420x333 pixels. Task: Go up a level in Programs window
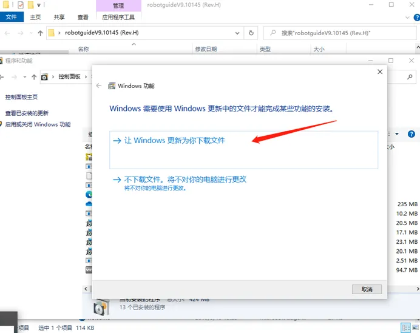point(34,77)
